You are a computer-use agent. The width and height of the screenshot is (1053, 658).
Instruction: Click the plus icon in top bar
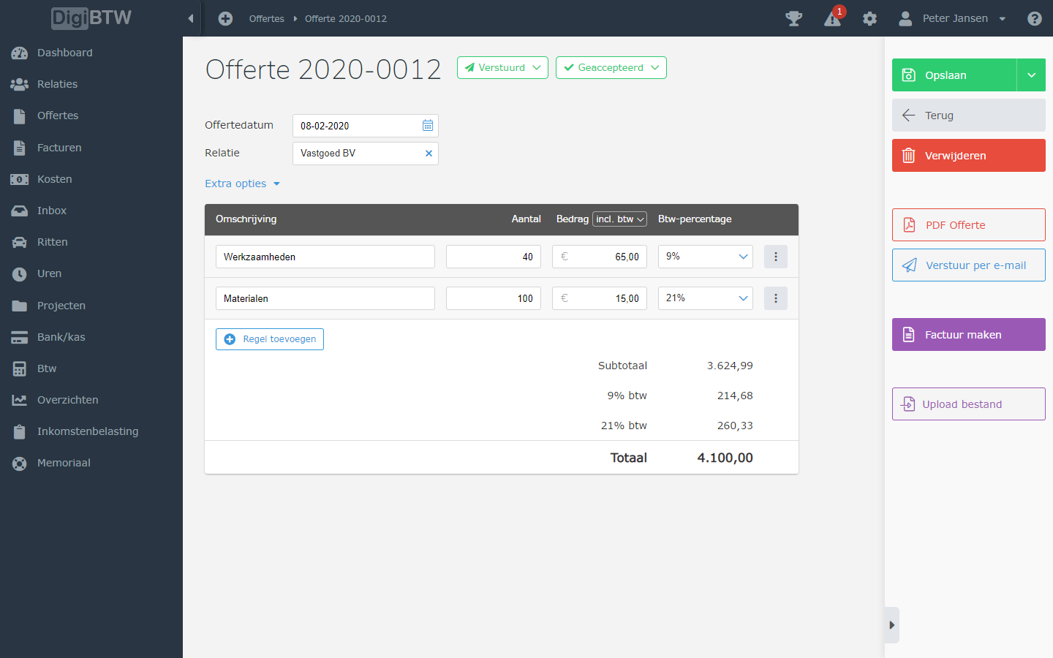click(x=225, y=19)
